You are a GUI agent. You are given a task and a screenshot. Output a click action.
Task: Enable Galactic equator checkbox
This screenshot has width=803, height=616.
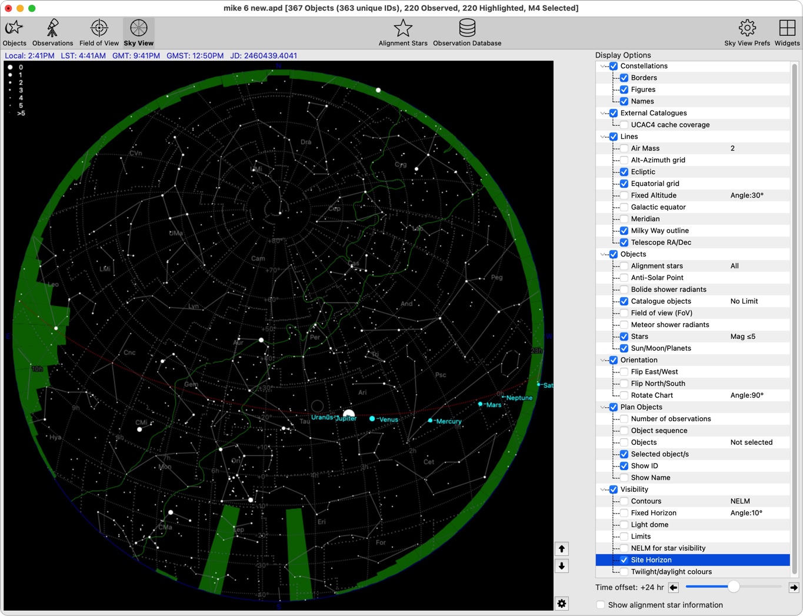pos(624,207)
